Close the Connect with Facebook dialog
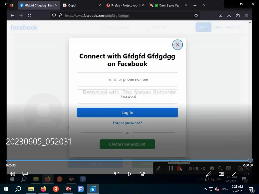This screenshot has width=259, height=194. click(177, 45)
